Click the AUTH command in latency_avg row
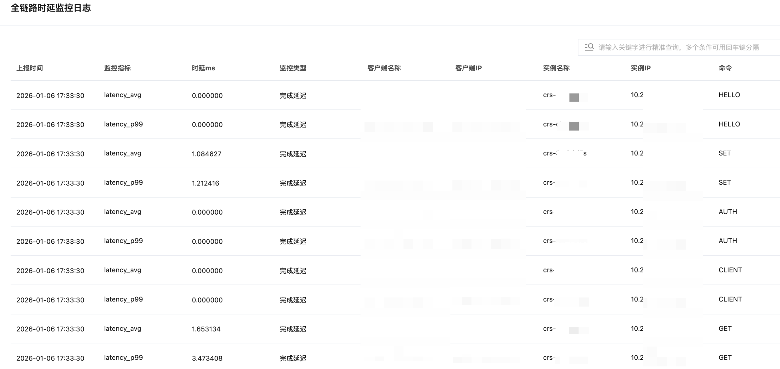 727,211
